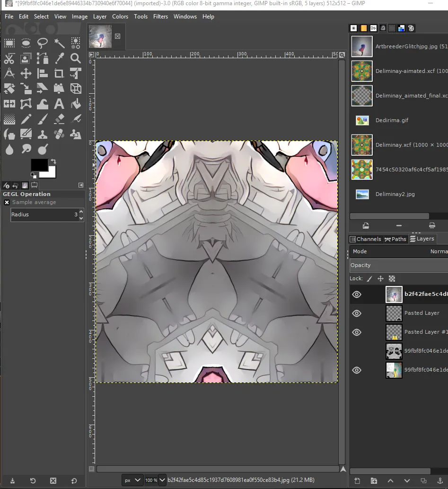Pick the Text tool
Image resolution: width=448 pixels, height=489 pixels.
coord(59,104)
